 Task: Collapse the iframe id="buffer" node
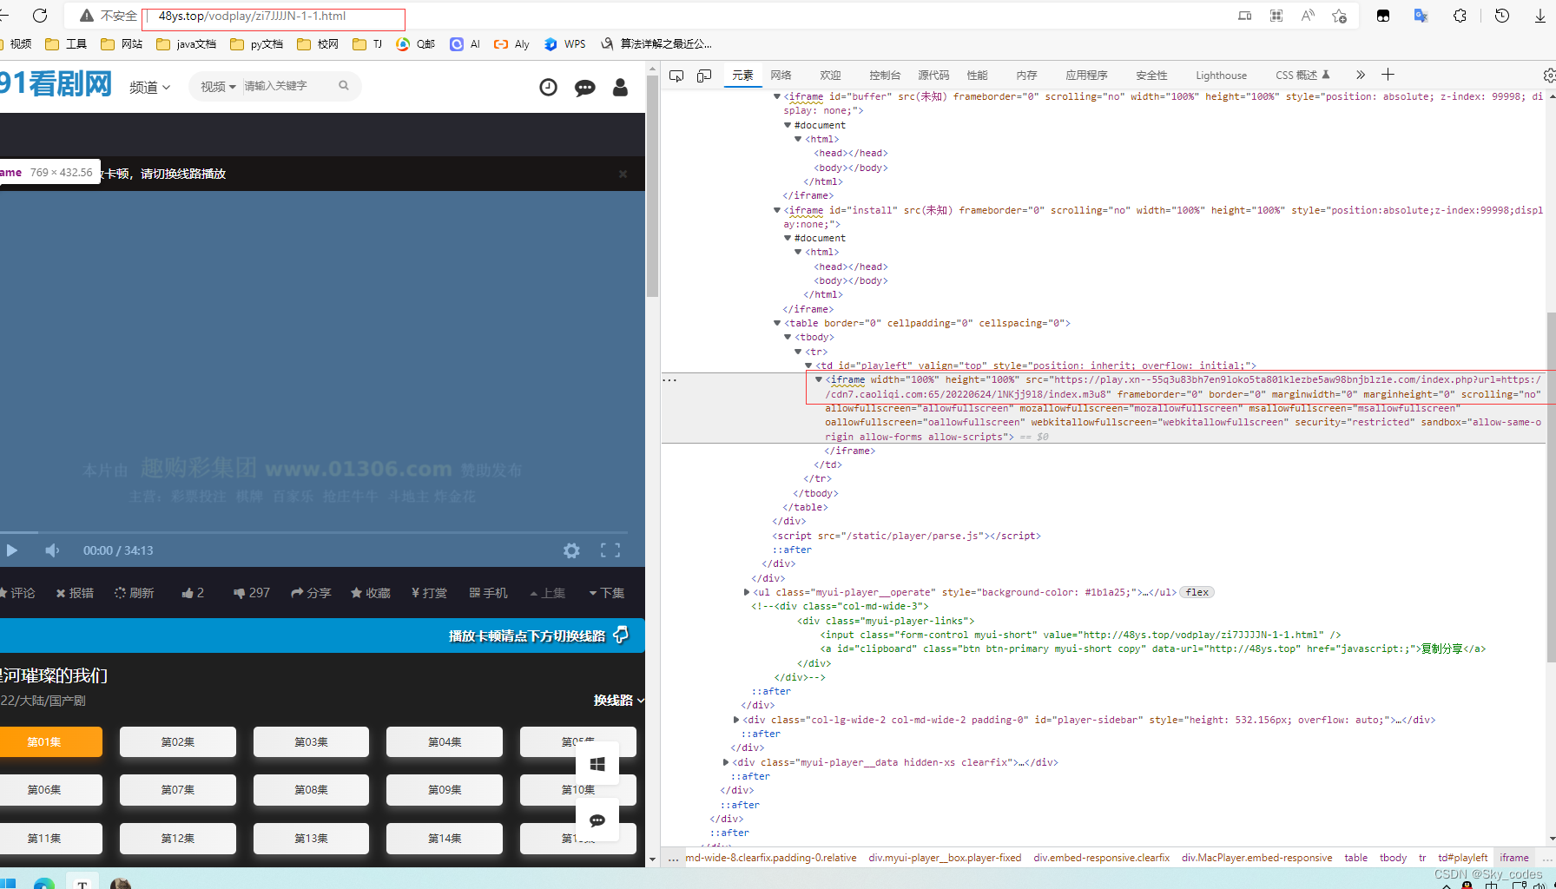click(x=777, y=96)
